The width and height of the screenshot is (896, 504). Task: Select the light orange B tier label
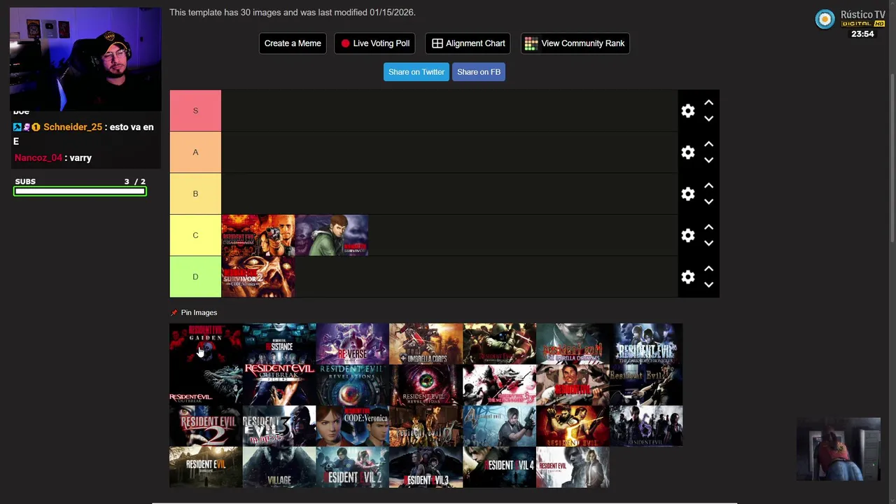[x=195, y=194]
